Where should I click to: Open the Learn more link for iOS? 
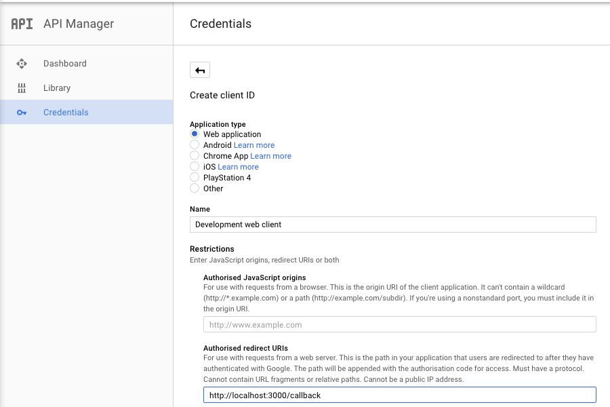238,166
